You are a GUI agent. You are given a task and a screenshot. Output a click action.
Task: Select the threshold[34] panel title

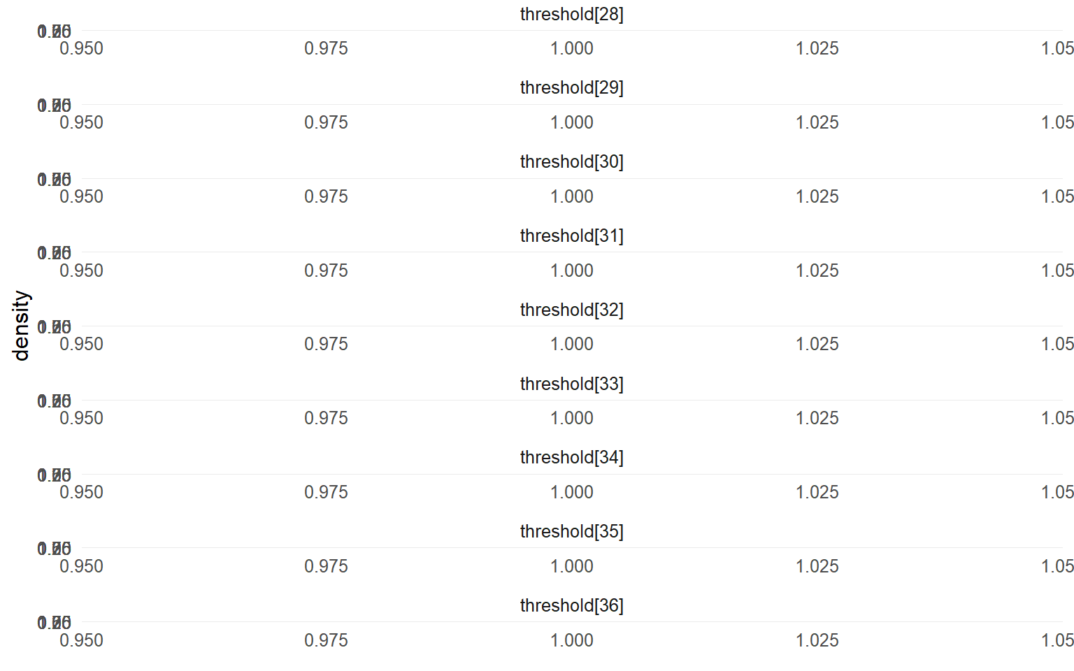(571, 458)
